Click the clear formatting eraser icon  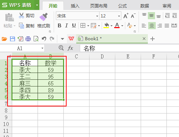[x=130, y=25]
